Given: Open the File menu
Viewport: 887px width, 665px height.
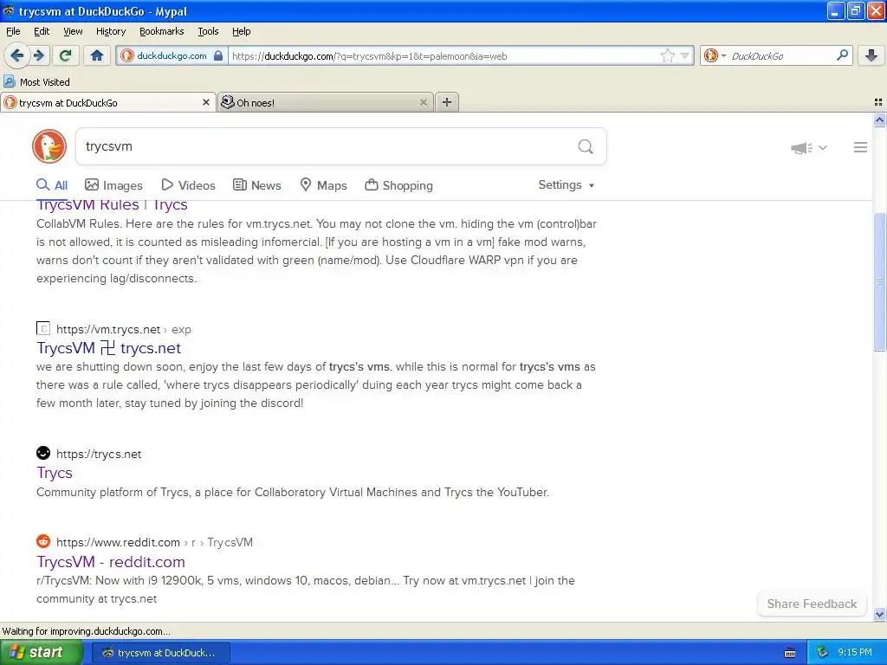Looking at the screenshot, I should coord(13,31).
